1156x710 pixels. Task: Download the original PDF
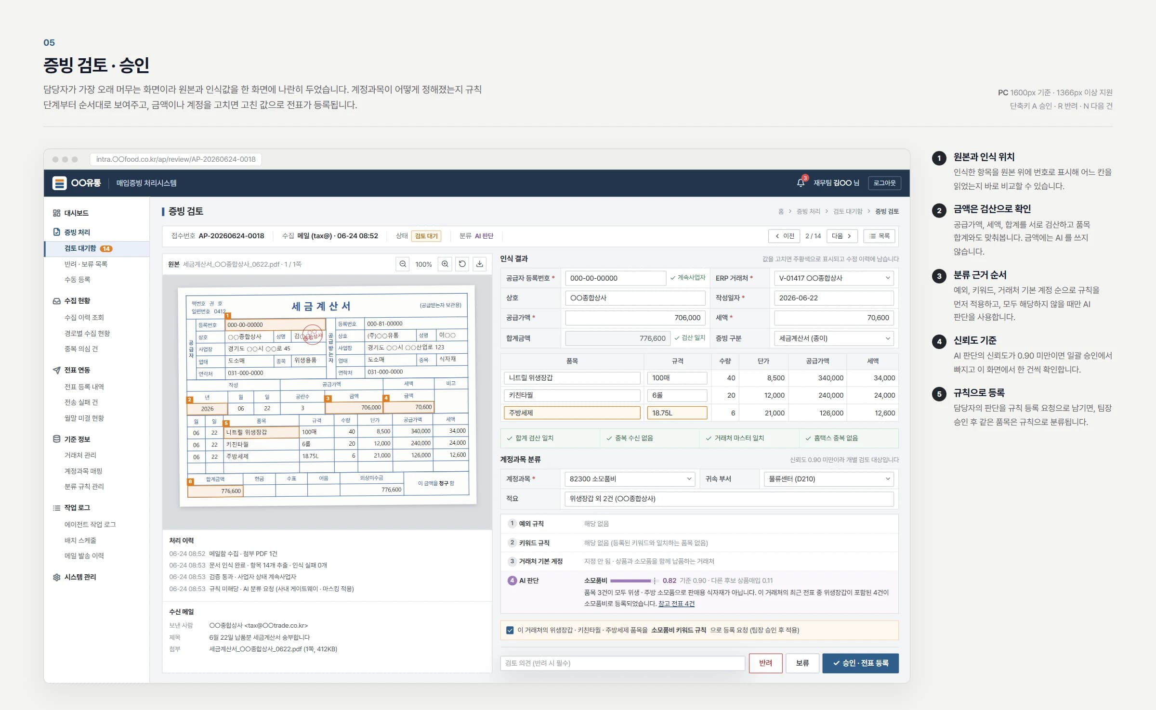479,264
